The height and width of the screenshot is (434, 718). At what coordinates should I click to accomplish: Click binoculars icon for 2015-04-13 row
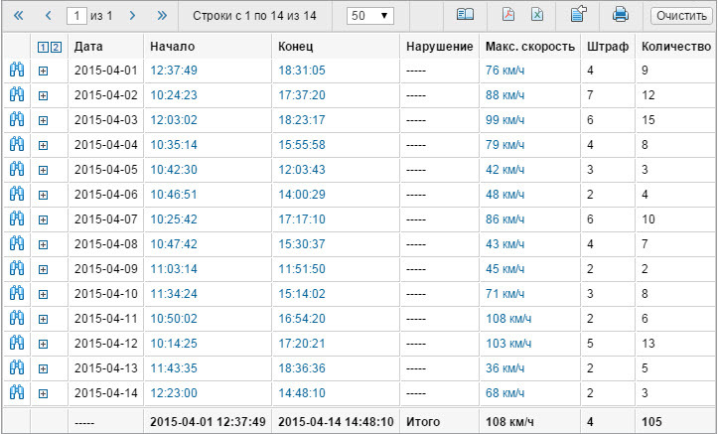click(x=17, y=367)
